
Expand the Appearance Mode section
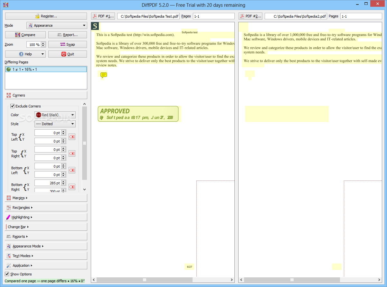coord(46,246)
